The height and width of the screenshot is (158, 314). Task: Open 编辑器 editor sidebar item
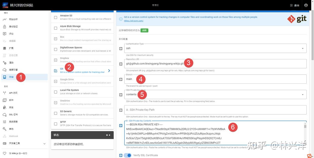[x=24, y=41]
